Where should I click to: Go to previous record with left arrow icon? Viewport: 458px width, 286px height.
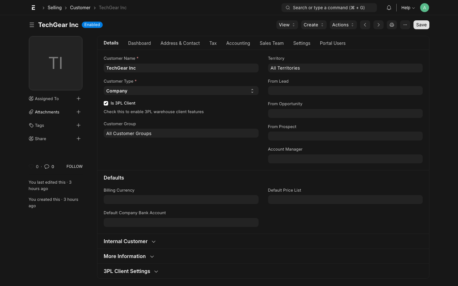[x=365, y=25]
